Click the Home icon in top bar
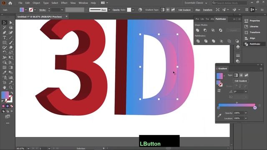The height and width of the screenshot is (150, 267). tap(10, 3)
